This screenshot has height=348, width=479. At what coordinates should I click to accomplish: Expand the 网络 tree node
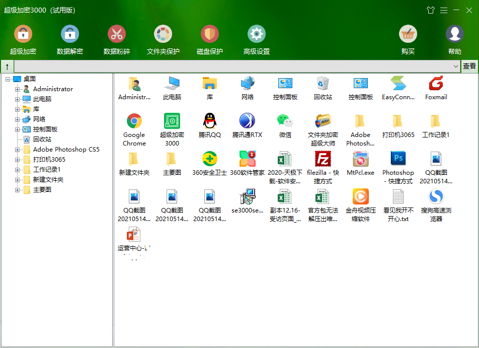coord(17,119)
